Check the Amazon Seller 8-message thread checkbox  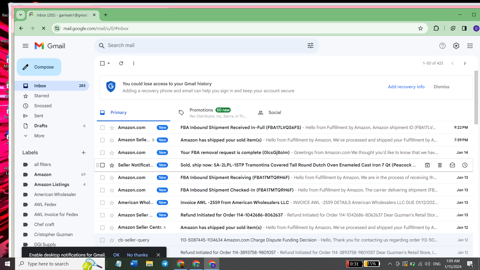click(102, 140)
